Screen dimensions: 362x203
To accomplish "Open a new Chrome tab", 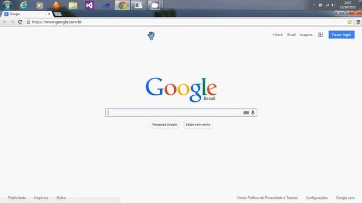I will coord(58,14).
